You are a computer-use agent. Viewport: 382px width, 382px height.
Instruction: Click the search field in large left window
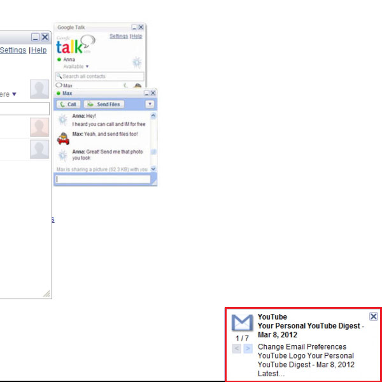[x=25, y=108]
